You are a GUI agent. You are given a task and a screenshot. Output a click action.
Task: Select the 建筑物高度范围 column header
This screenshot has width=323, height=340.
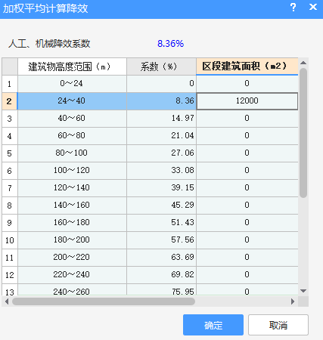(x=72, y=66)
